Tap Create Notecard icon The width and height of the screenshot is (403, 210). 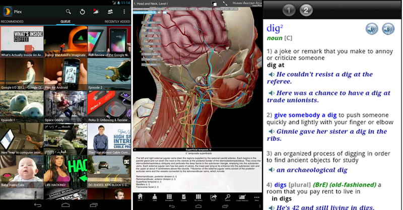tap(242, 197)
